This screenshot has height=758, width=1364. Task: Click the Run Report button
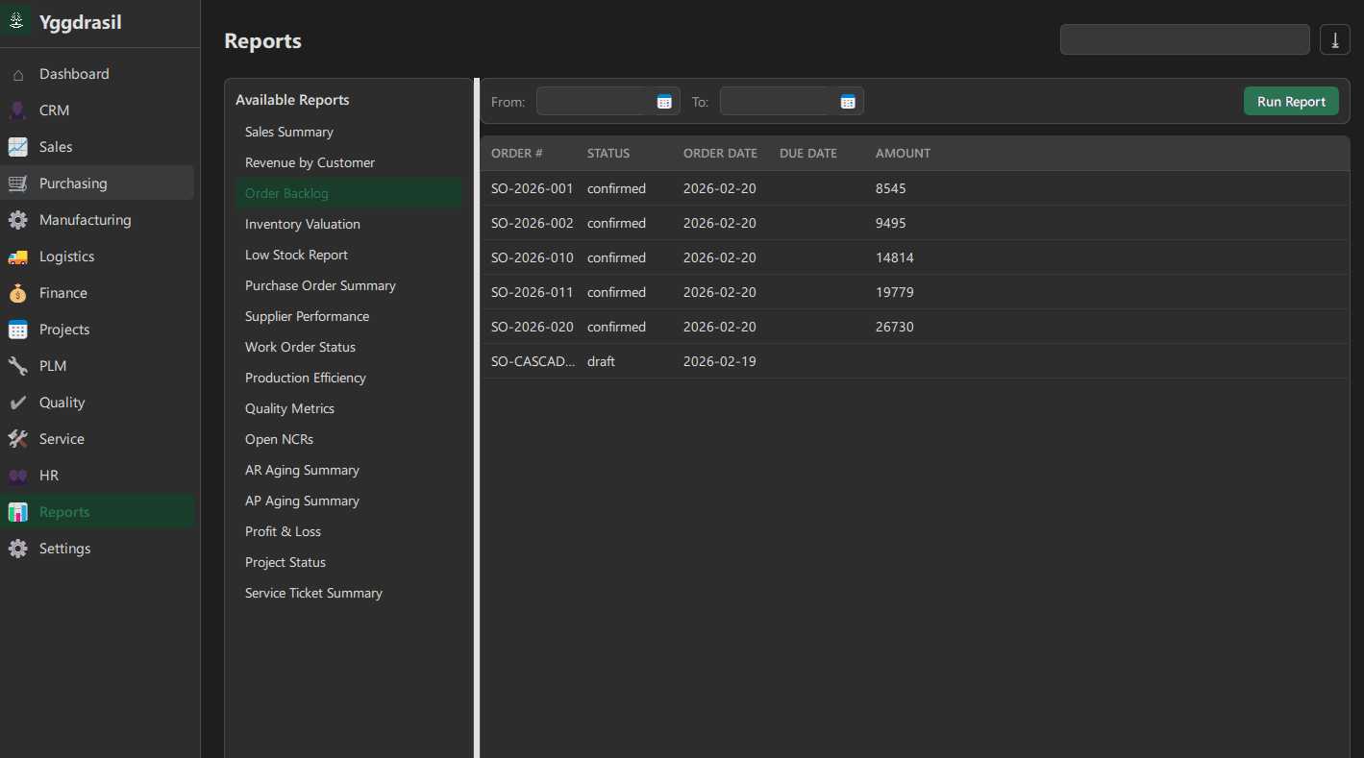[x=1291, y=100]
